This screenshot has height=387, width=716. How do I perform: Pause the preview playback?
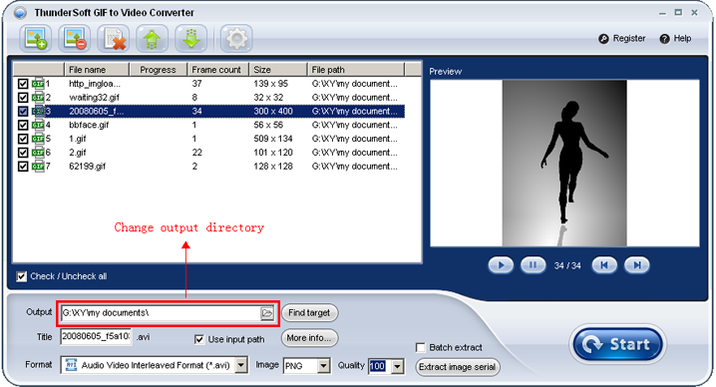click(x=533, y=265)
